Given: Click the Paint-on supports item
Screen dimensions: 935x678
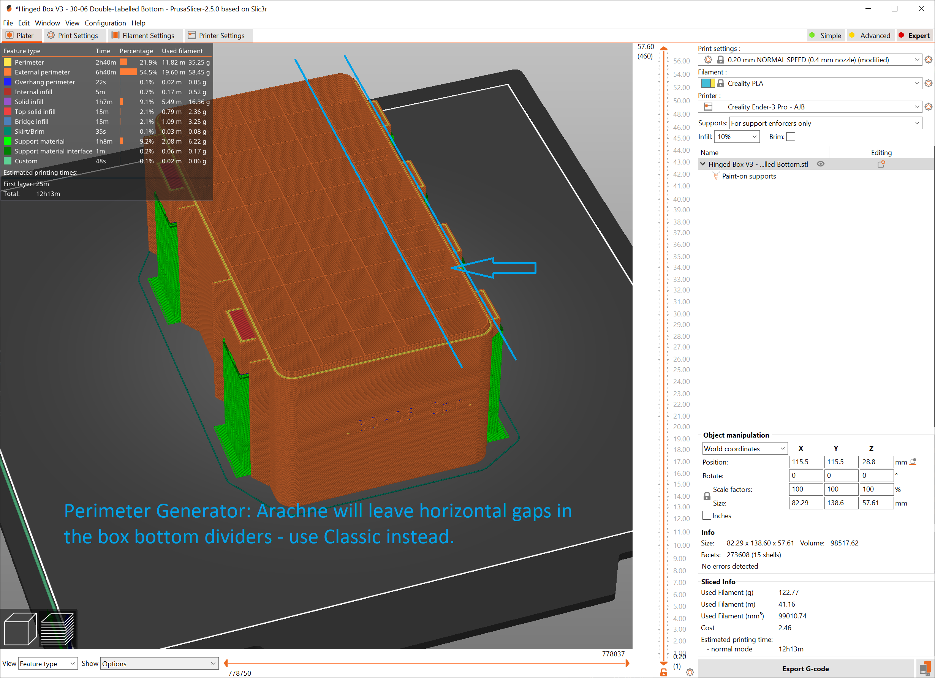Looking at the screenshot, I should click(749, 176).
